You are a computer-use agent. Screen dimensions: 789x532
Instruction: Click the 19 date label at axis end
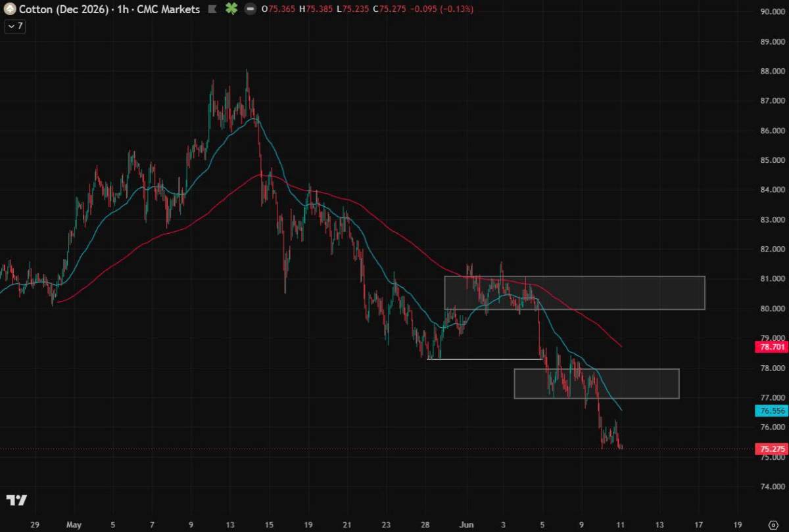click(x=737, y=525)
